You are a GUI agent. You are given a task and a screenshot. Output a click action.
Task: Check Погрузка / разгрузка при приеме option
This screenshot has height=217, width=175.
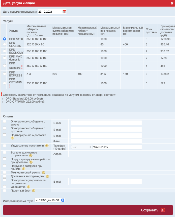tap(5, 166)
